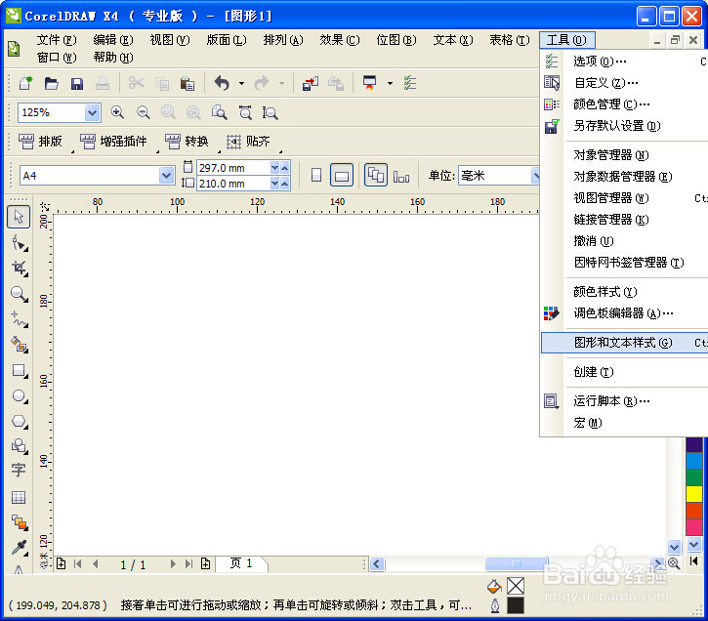Add a page after page one
Screen dimensions: 708x621
click(205, 563)
